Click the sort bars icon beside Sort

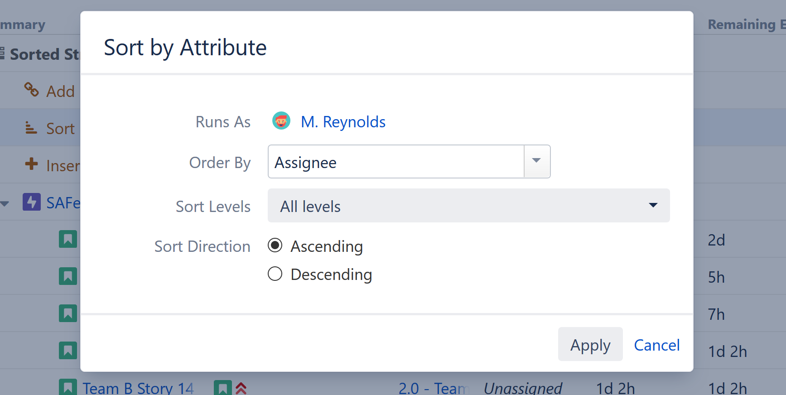pyautogui.click(x=31, y=128)
